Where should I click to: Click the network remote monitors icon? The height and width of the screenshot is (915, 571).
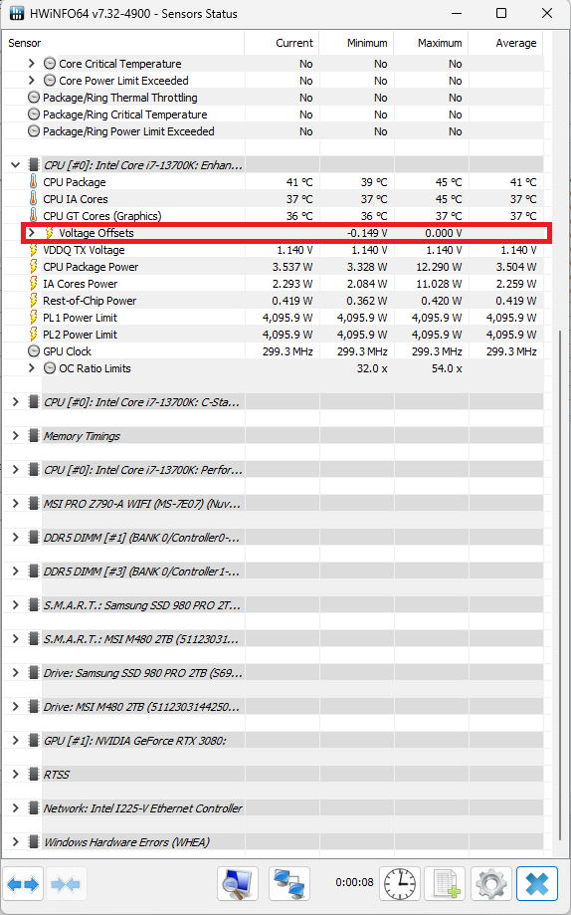[289, 884]
